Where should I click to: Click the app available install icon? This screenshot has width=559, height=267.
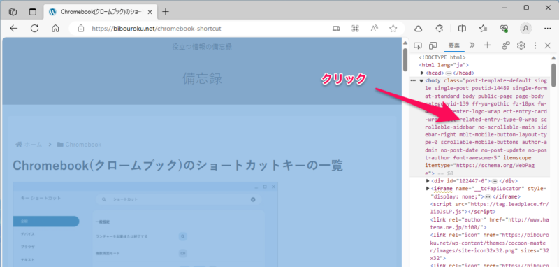336,29
